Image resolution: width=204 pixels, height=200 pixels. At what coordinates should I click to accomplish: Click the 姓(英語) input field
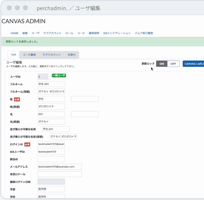pos(51,107)
